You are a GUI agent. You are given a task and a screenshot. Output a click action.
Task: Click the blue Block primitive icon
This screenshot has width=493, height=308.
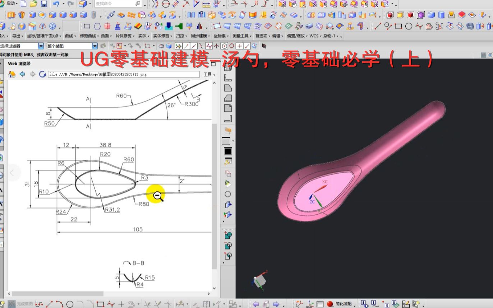431,15
